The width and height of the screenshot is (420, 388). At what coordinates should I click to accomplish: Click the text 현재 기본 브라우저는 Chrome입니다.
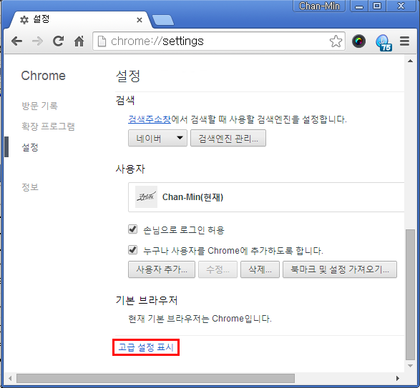pos(200,319)
